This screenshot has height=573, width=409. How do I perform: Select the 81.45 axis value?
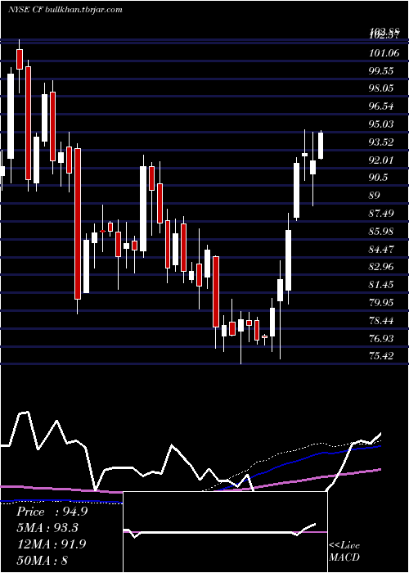(381, 285)
